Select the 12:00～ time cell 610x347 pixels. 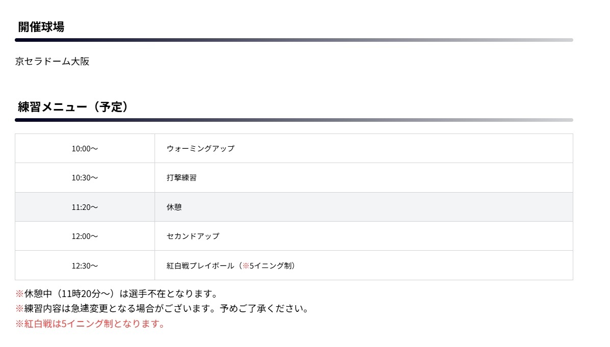85,236
